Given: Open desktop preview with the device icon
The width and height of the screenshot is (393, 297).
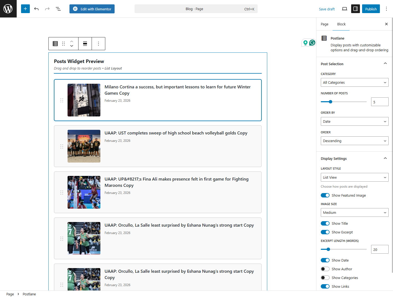Looking at the screenshot, I should (x=344, y=8).
